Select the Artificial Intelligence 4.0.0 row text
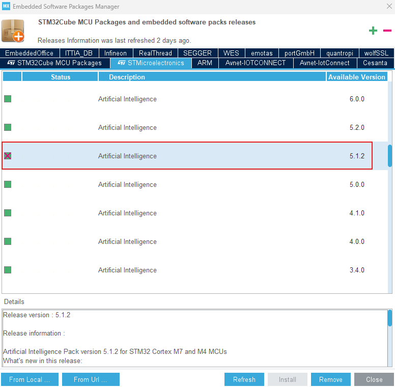The image size is (395, 387). (x=127, y=241)
